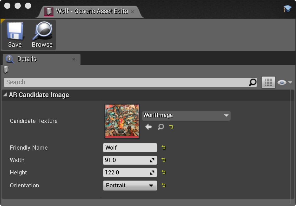Browse to WorlfImage in Content Browser
Image resolution: width=296 pixels, height=206 pixels.
pos(161,127)
